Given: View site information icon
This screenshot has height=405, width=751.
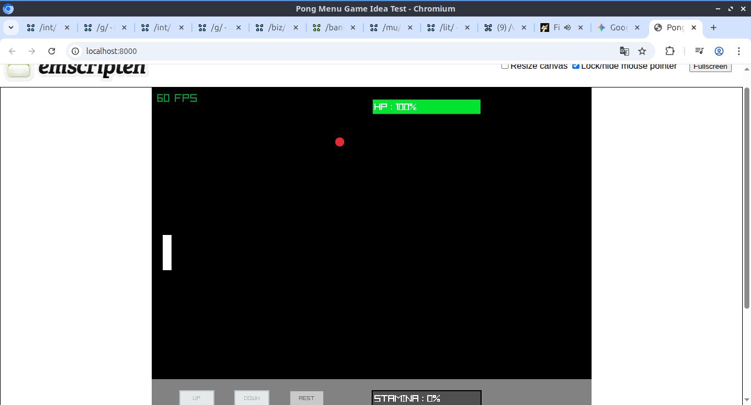Looking at the screenshot, I should 76,51.
